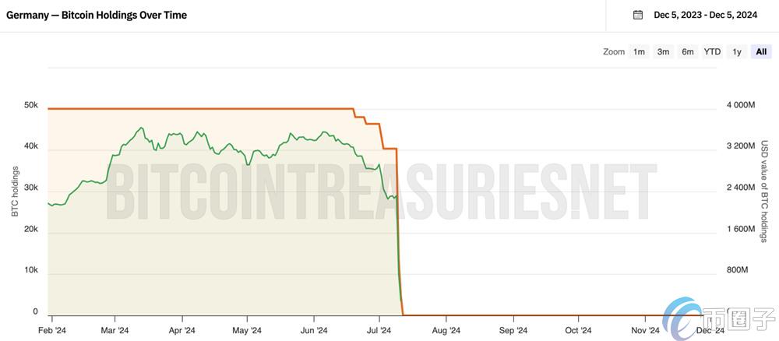Switch zoom to 3m
This screenshot has height=341, width=779.
pos(663,52)
